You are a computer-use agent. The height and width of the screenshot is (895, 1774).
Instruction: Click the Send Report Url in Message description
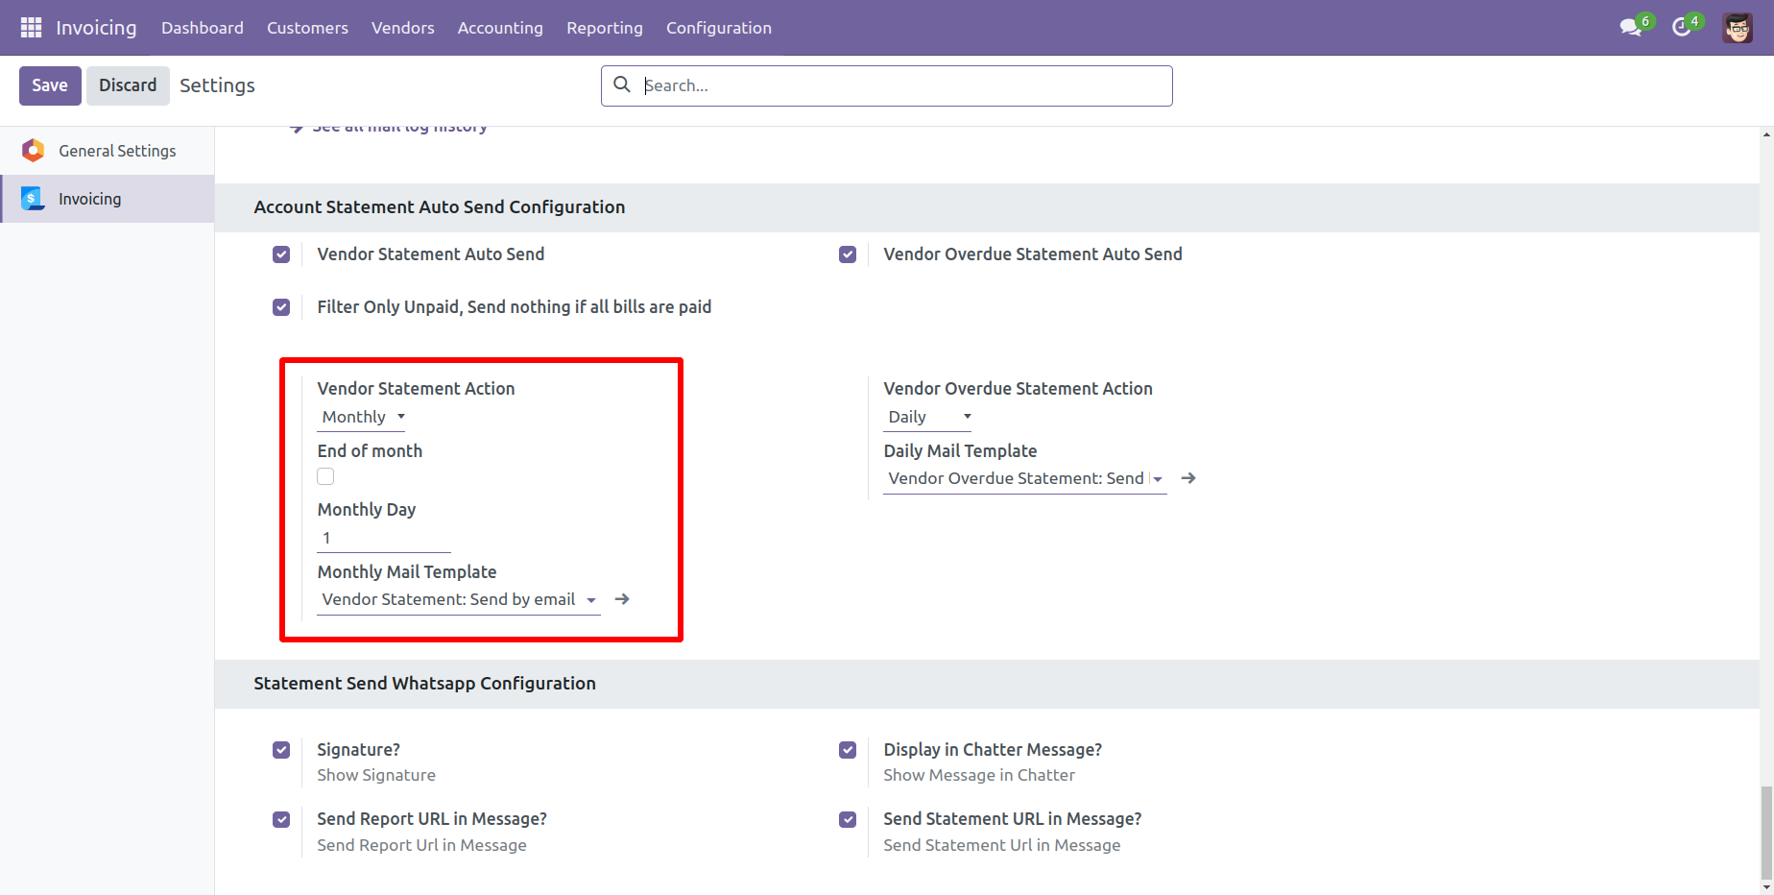[x=422, y=845]
